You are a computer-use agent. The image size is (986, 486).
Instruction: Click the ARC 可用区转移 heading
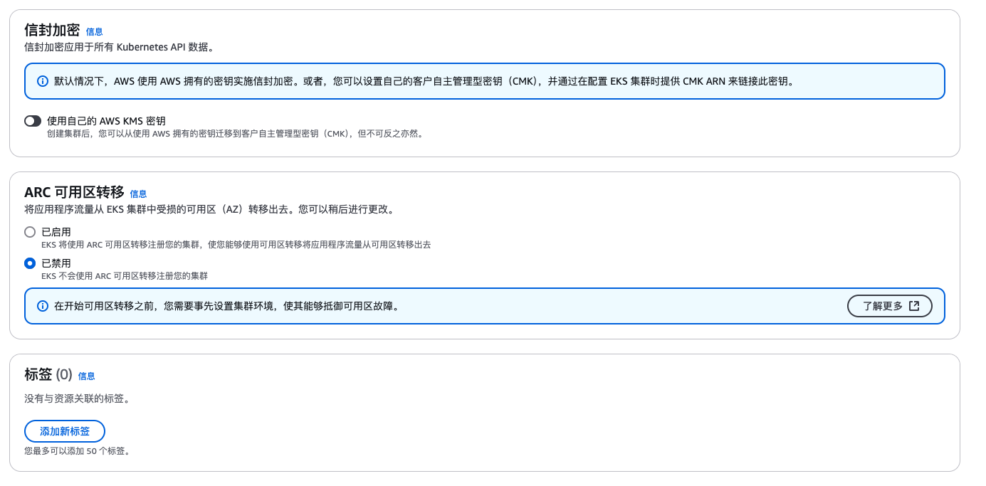(x=74, y=192)
